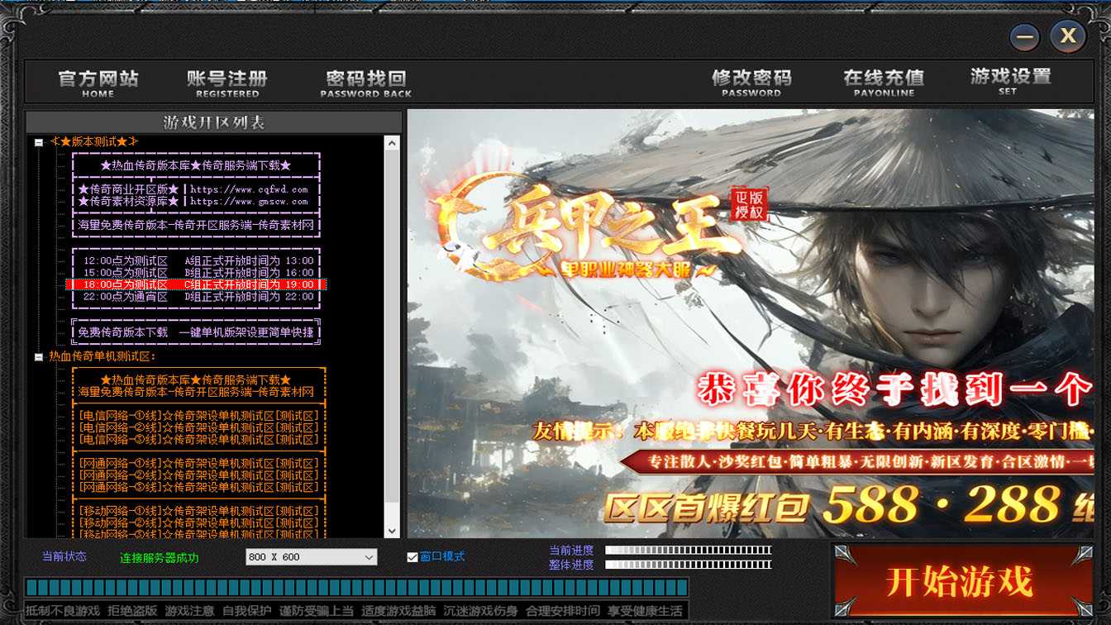Click the server list scrollbar thumb
This screenshot has height=625, width=1111.
click(x=392, y=325)
